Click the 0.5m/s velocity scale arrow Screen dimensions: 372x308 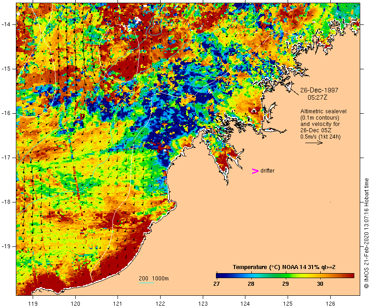pos(314,143)
